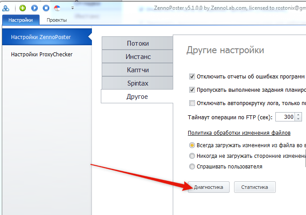Click the FTP timeout value field
This screenshot has height=215, width=306.
click(x=285, y=117)
